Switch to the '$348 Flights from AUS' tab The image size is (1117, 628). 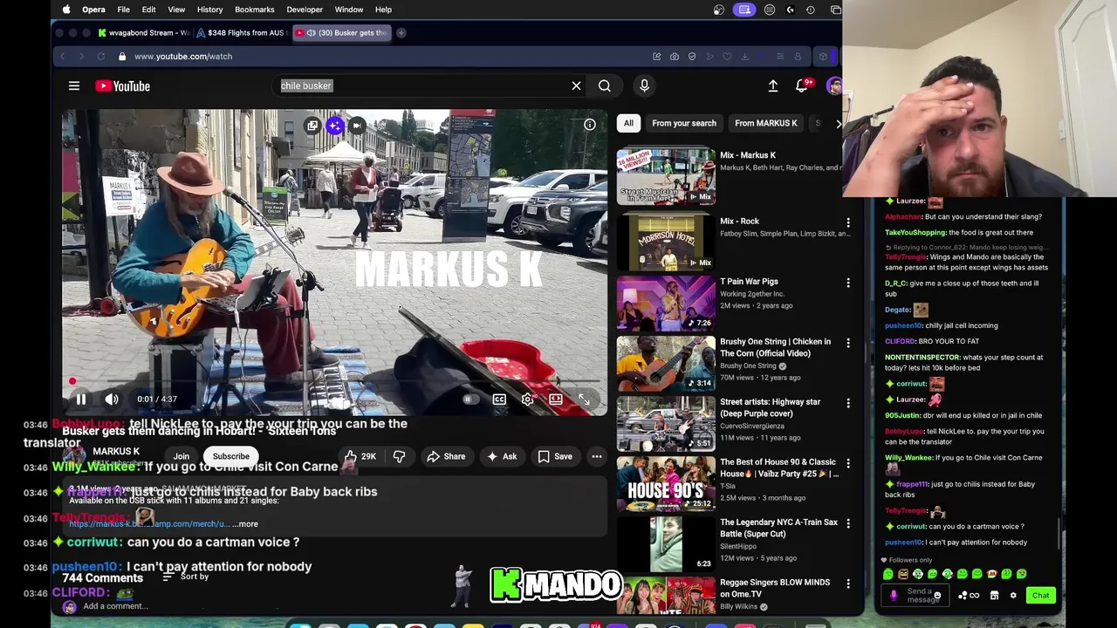pyautogui.click(x=242, y=33)
